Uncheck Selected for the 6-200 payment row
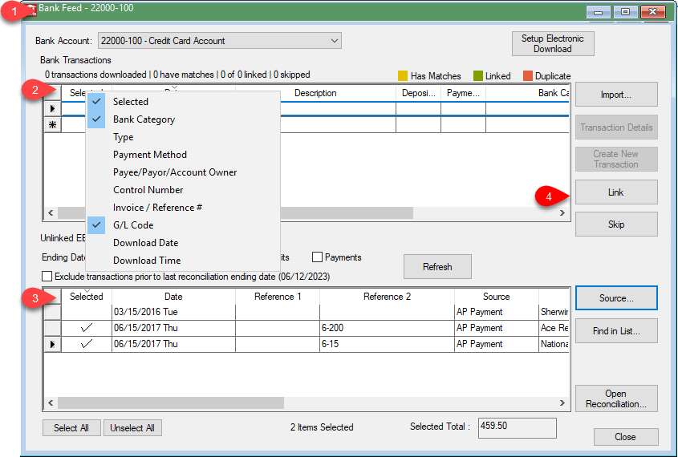 (x=87, y=328)
